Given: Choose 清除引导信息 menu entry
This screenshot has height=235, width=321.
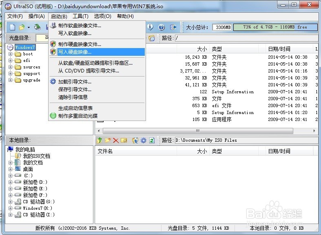Looking at the screenshot, I should pyautogui.click(x=97, y=97).
